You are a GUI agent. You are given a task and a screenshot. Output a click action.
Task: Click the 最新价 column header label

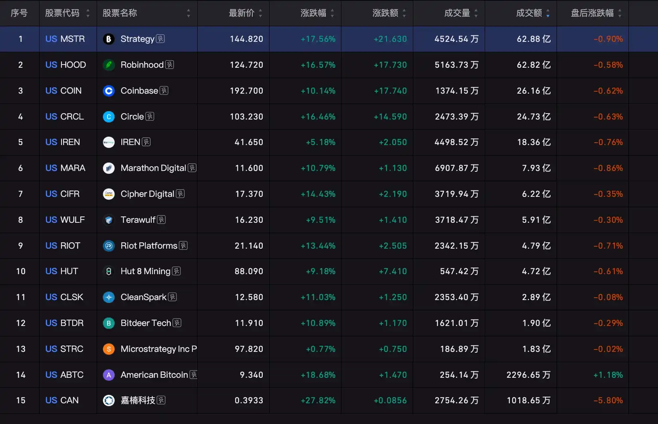242,13
